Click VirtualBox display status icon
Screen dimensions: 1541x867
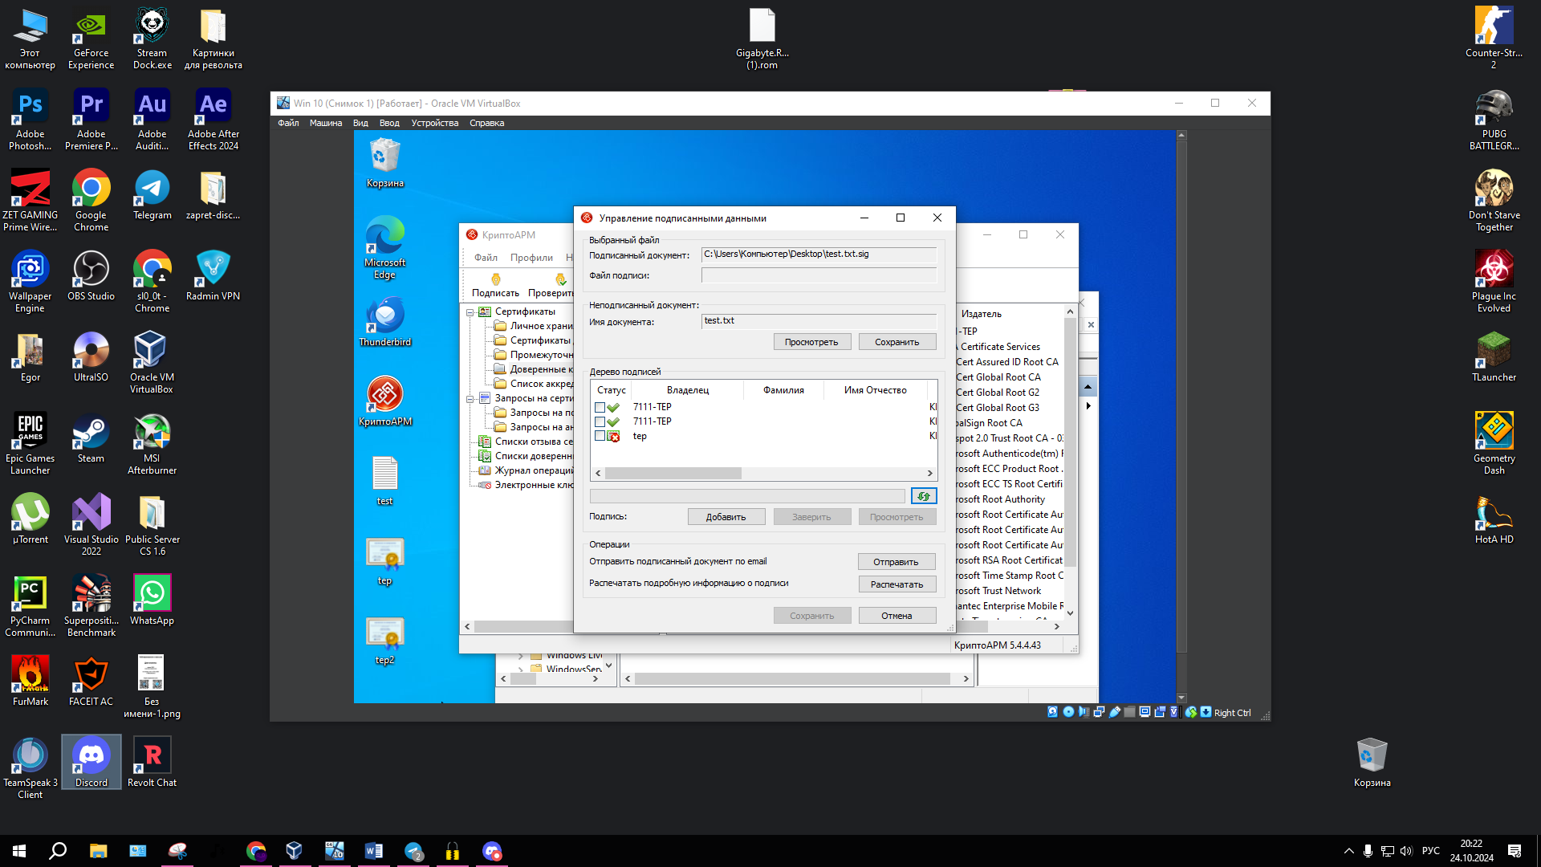point(1145,712)
